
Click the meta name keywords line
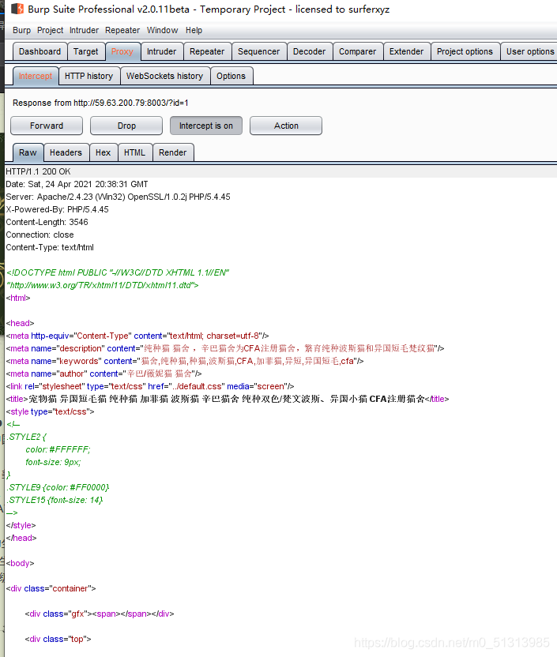click(185, 361)
